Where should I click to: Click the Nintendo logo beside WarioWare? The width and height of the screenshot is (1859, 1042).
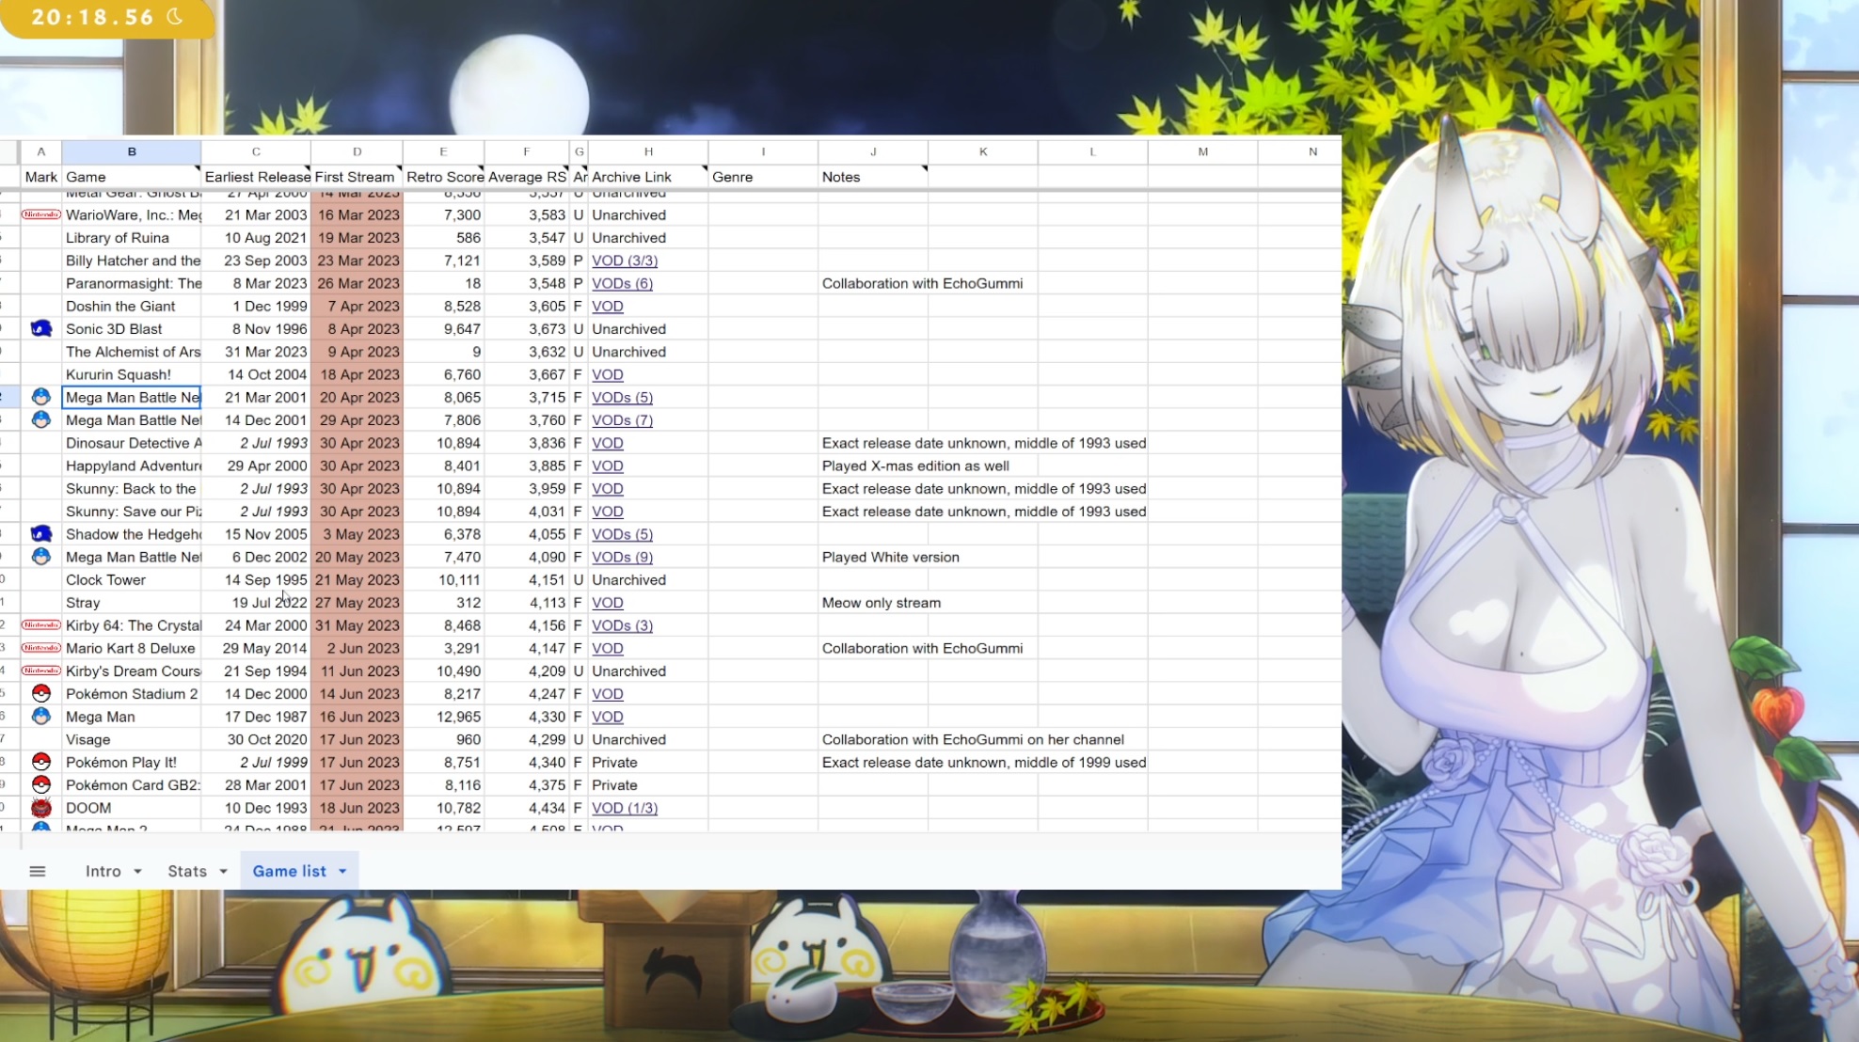[41, 214]
